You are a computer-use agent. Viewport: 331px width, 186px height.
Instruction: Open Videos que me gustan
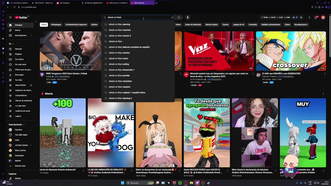(x=21, y=69)
